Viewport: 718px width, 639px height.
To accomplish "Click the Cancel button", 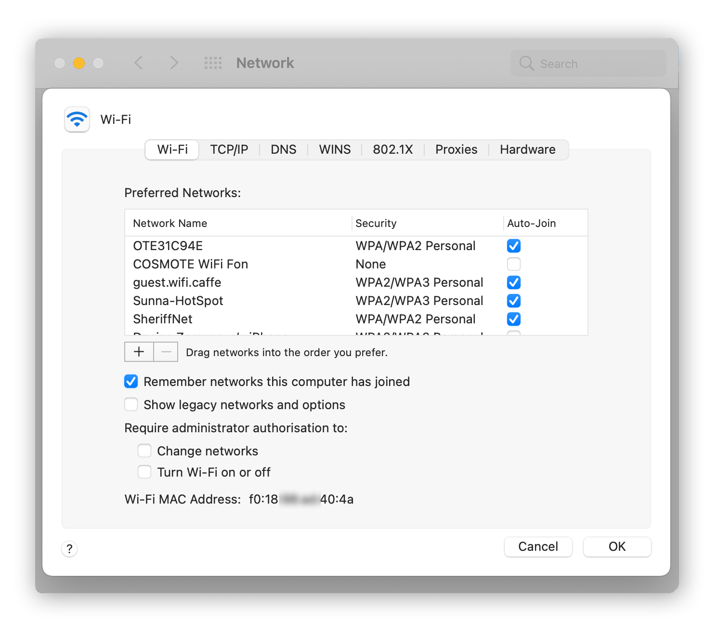I will (x=538, y=546).
